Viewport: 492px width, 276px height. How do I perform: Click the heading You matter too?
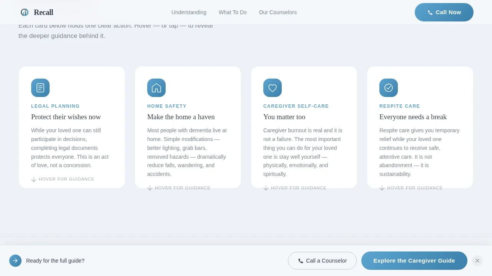tap(284, 117)
